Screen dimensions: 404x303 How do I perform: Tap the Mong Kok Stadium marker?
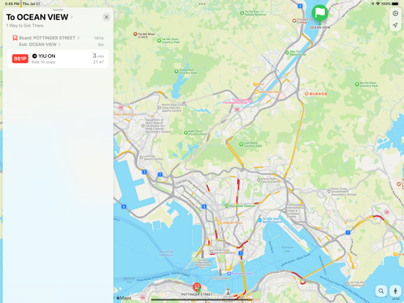coord(226,206)
